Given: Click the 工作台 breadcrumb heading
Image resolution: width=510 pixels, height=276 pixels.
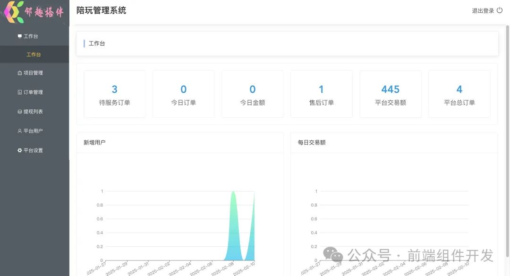Looking at the screenshot, I should 97,43.
